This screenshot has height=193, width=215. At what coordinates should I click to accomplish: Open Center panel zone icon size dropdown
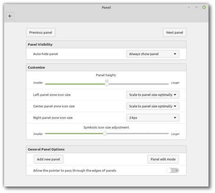[x=153, y=106]
